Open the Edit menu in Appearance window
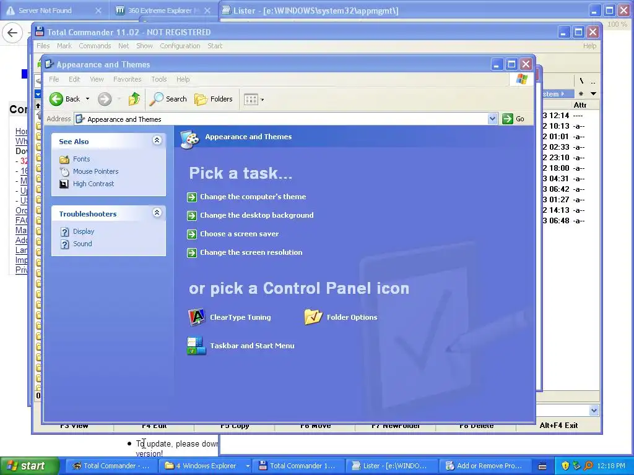 [x=74, y=79]
